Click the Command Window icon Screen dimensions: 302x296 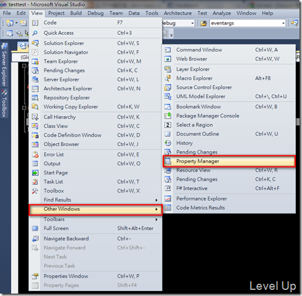[x=168, y=50]
